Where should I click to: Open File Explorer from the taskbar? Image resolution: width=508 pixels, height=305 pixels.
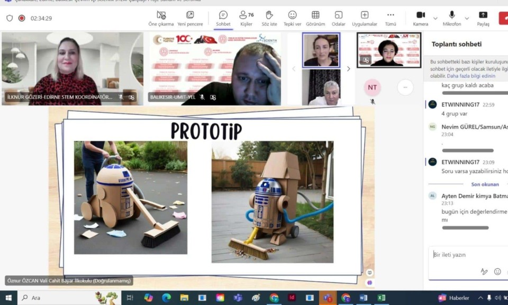coord(184,298)
